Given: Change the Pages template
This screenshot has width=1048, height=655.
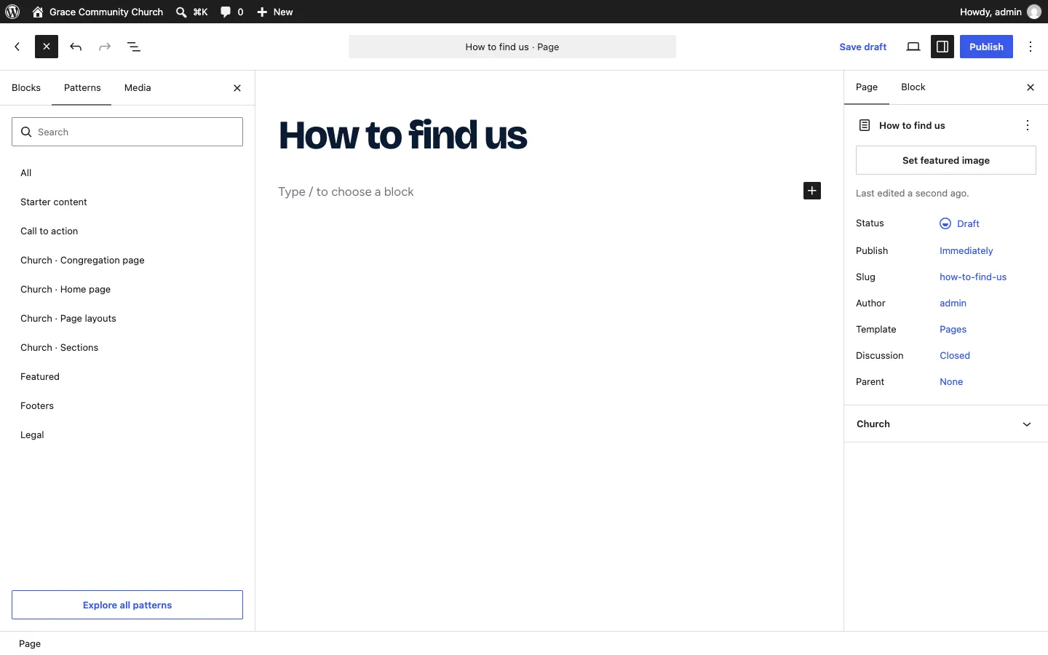Looking at the screenshot, I should [x=953, y=330].
